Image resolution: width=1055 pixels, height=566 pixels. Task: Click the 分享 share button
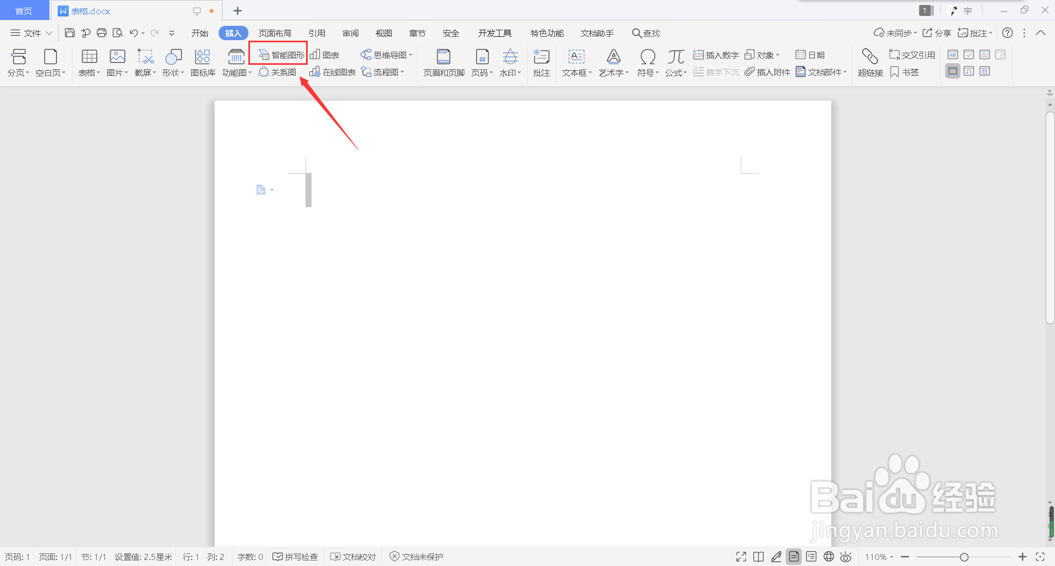click(x=937, y=33)
